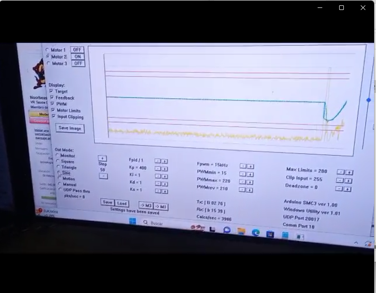The height and width of the screenshot is (293, 376).
Task: Choose the Triangle out mode
Action: point(58,167)
